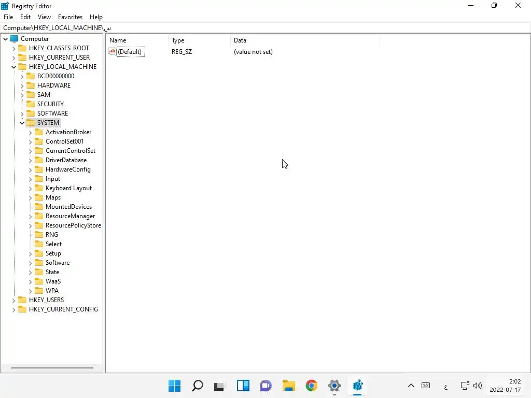
Task: Select the Maps key
Action: click(53, 197)
